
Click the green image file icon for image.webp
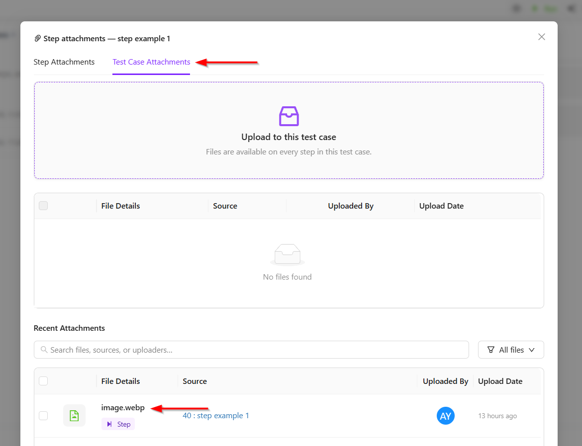coord(74,416)
